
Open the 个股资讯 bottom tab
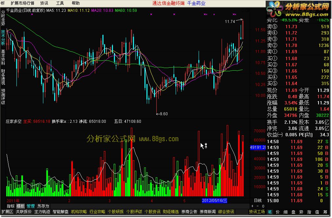coord(153,212)
